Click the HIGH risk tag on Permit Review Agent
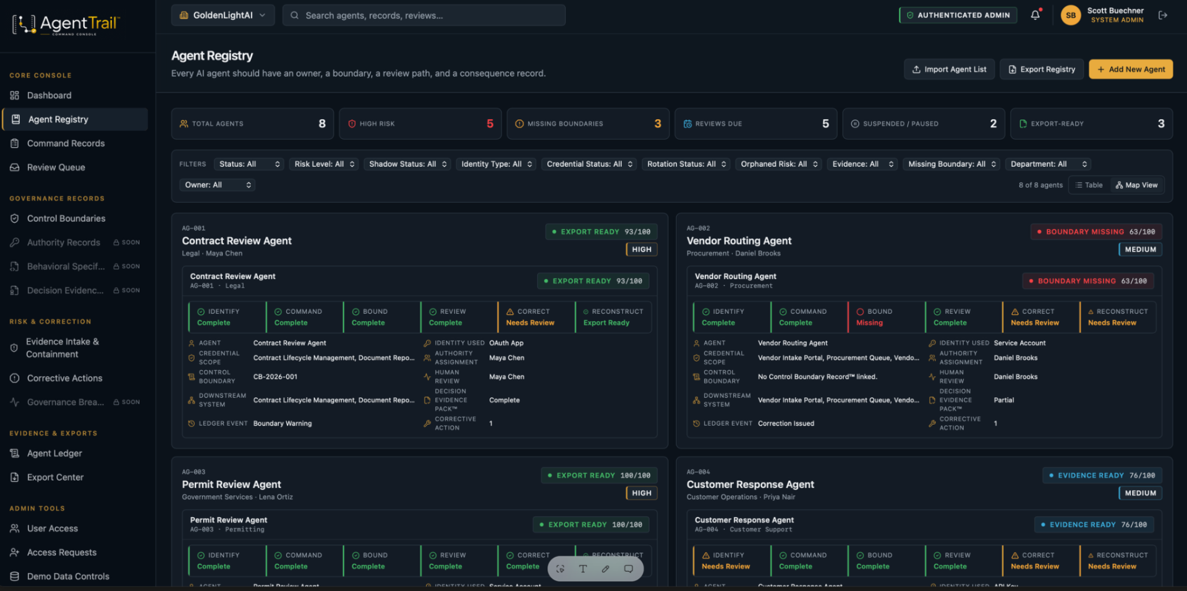 tap(641, 493)
